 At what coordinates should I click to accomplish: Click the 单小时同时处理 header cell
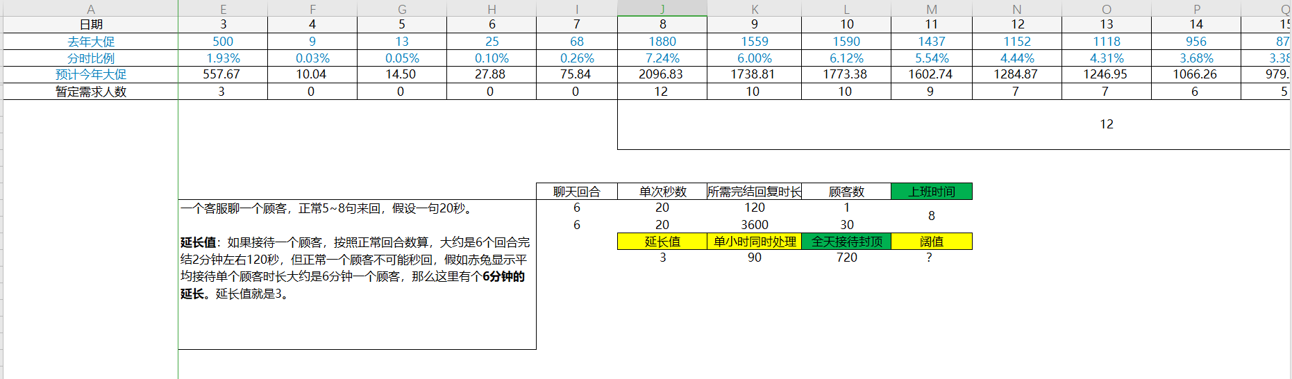point(755,242)
